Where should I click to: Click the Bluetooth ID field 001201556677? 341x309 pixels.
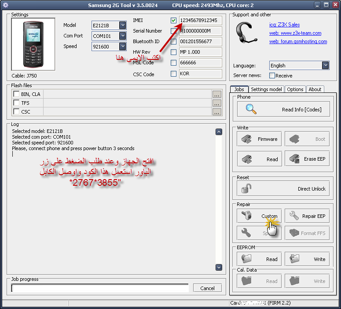tap(200, 41)
